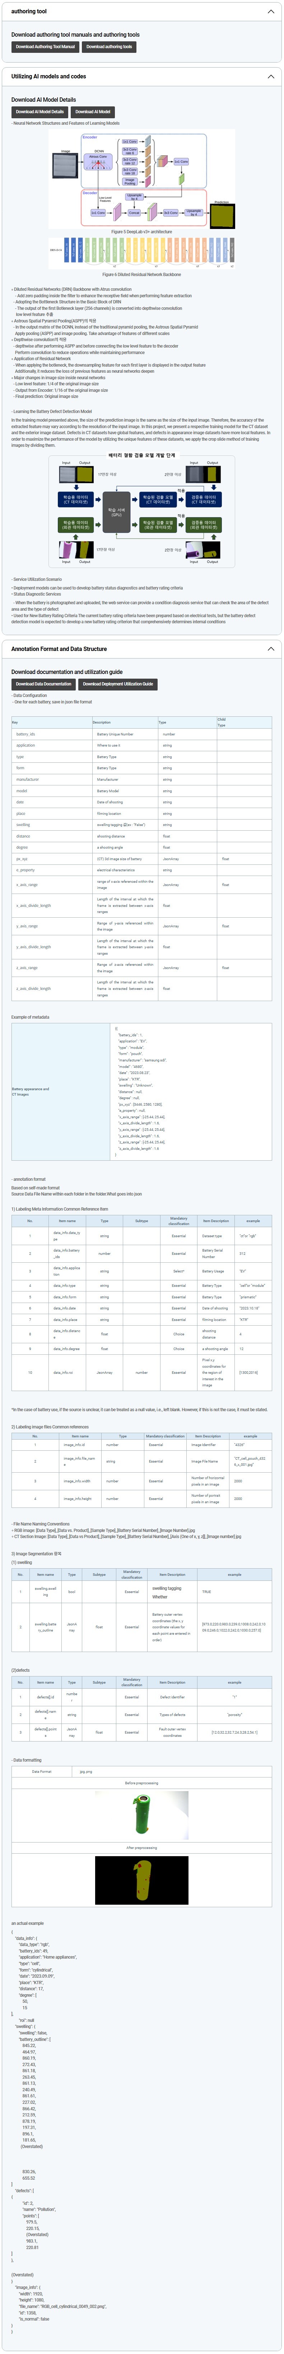Image resolution: width=284 pixels, height=2354 pixels.
Task: Click the Dilated Residual Network Backbone figure
Action: (141, 251)
